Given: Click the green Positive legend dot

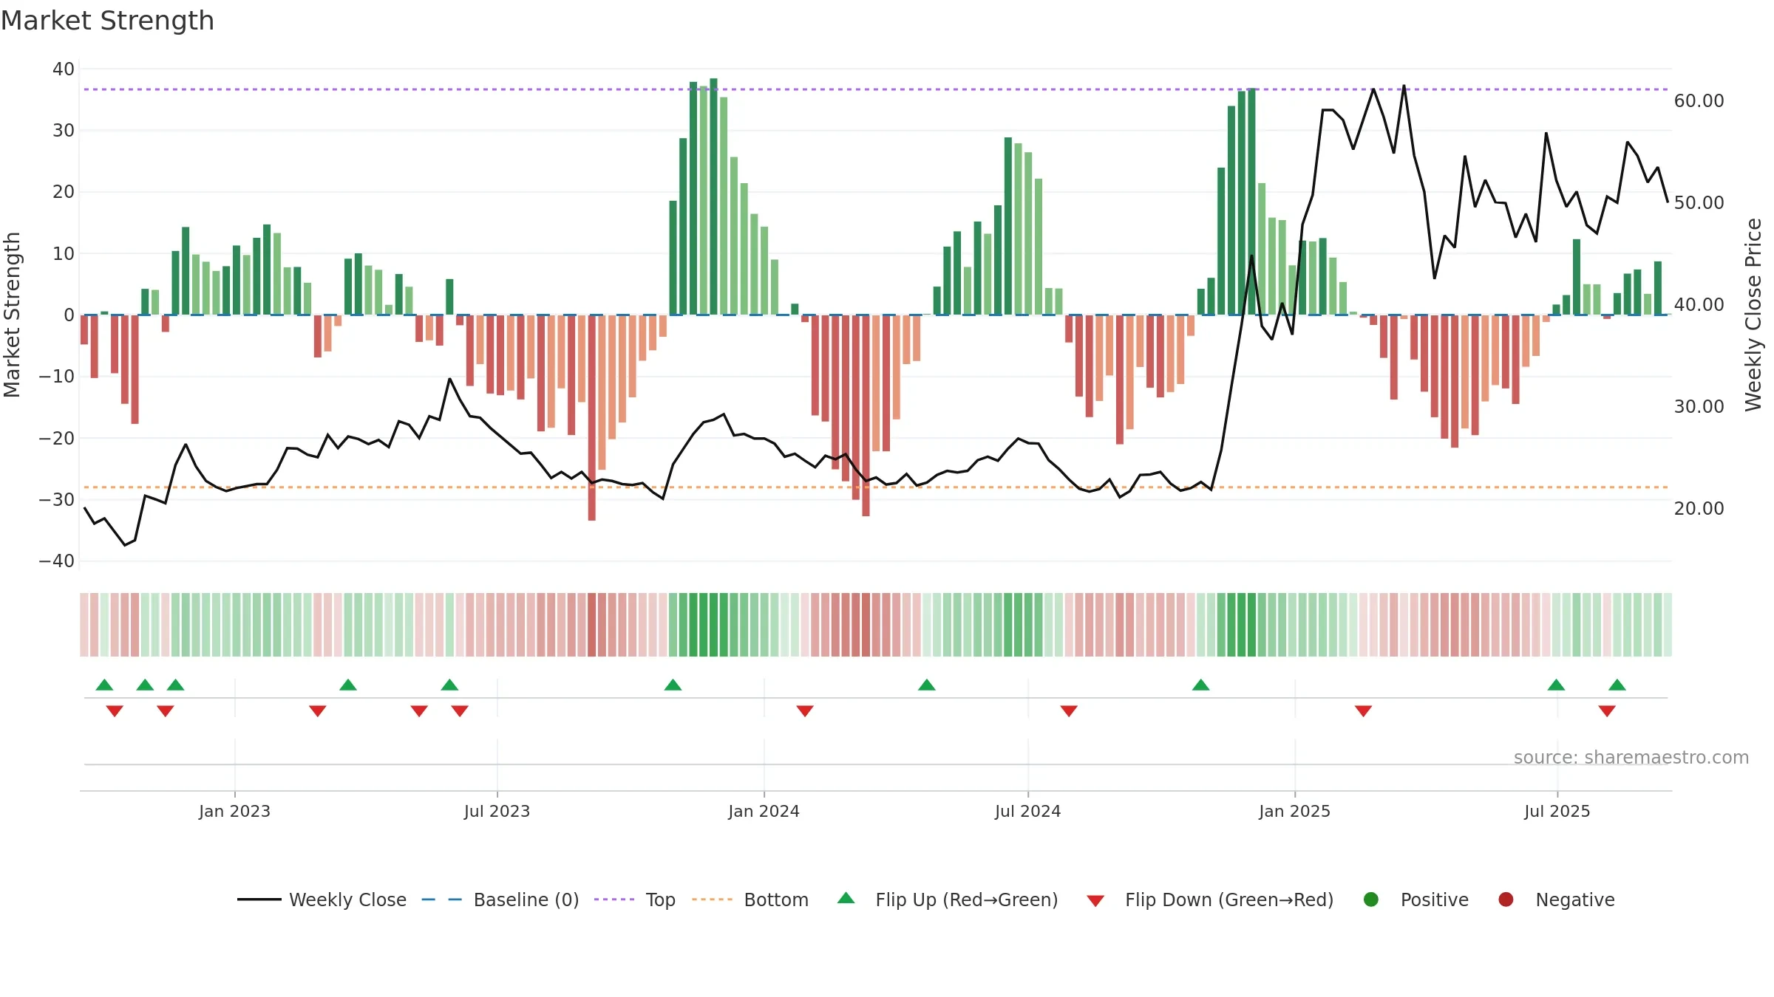Looking at the screenshot, I should pyautogui.click(x=1371, y=900).
